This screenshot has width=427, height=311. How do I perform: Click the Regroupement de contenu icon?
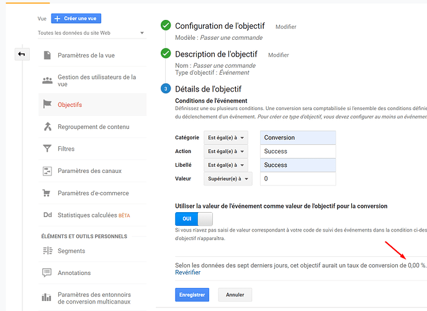point(47,127)
